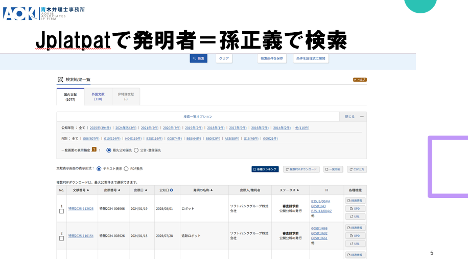Click 複数PDFダウンロード download button
This screenshot has width=468, height=264.
click(301, 169)
